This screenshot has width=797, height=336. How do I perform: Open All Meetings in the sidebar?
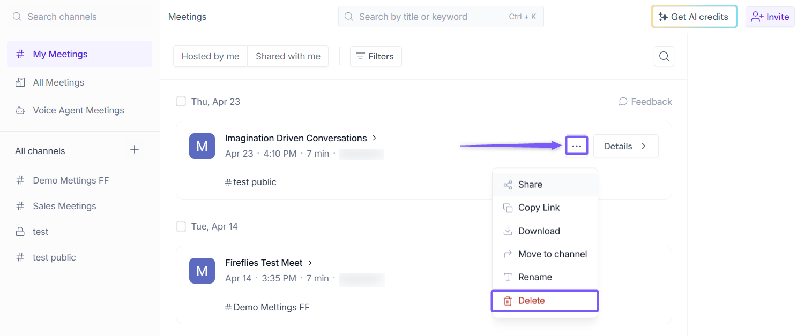(x=79, y=82)
